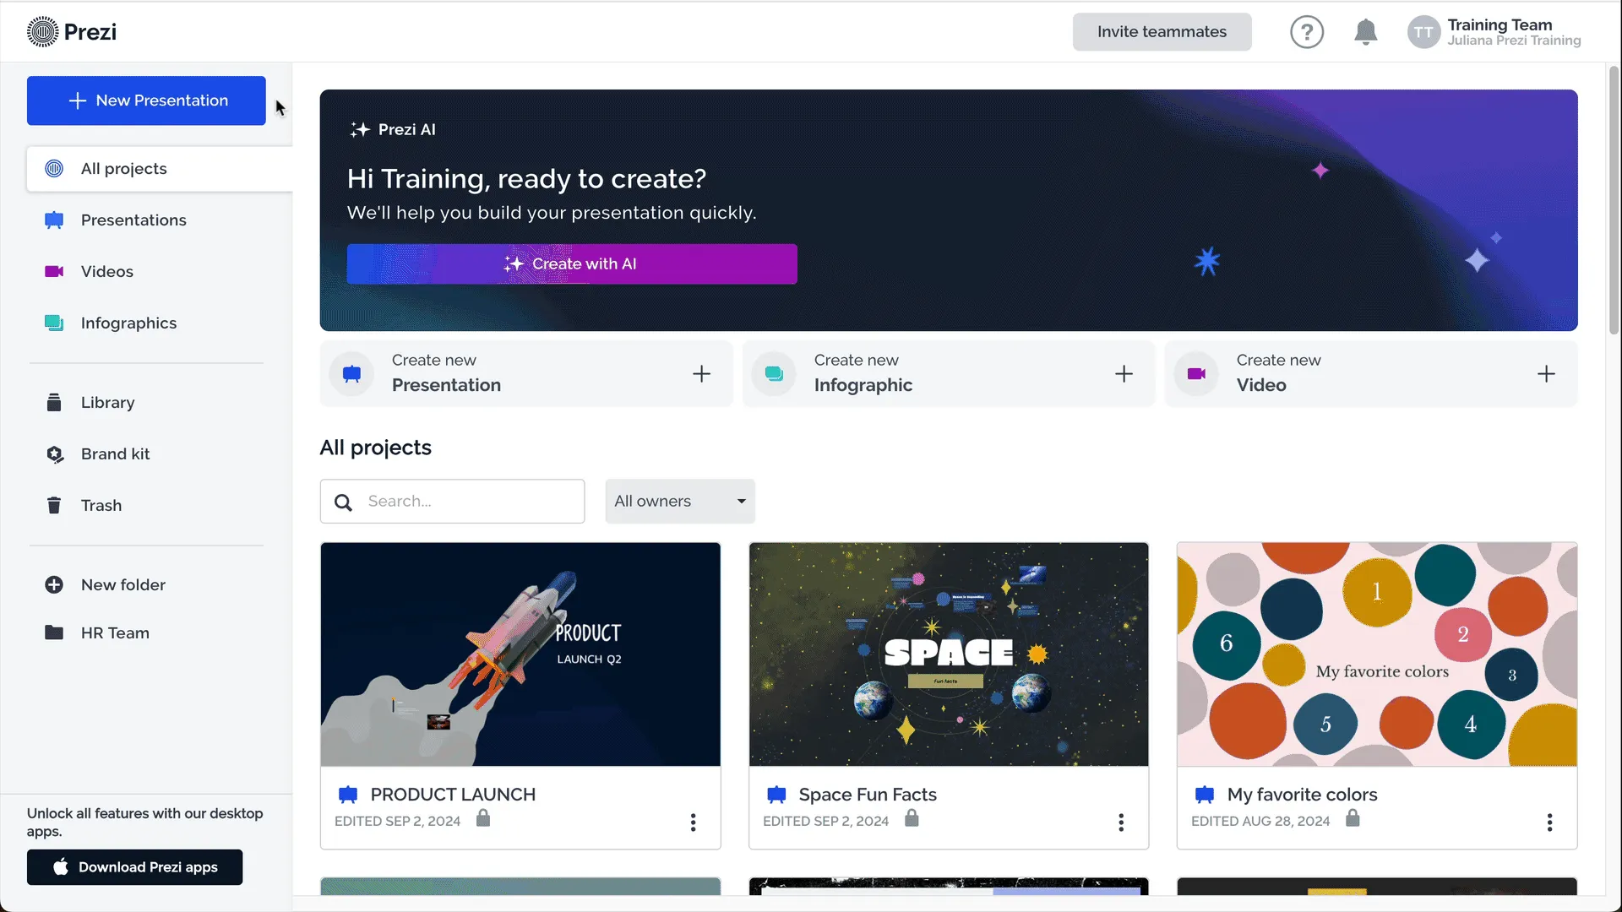The width and height of the screenshot is (1622, 912).
Task: Click lock icon on PRODUCT LAUNCH card
Action: [x=483, y=818]
